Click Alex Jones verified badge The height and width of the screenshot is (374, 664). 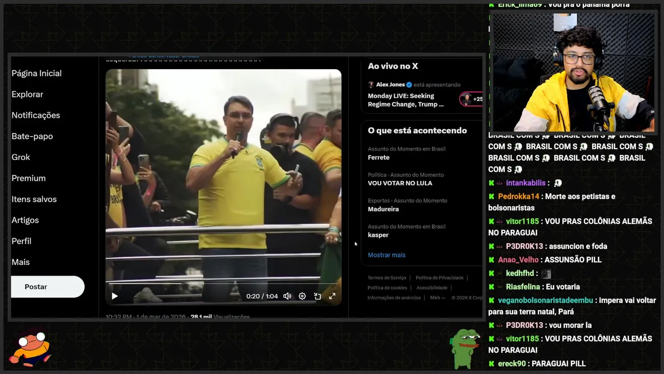(409, 85)
